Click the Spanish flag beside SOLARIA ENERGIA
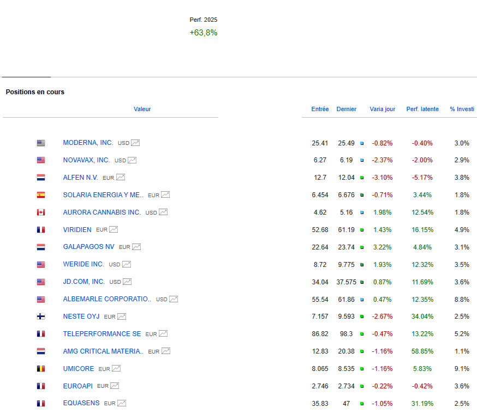Viewport: 477px width, 414px height. pos(41,195)
